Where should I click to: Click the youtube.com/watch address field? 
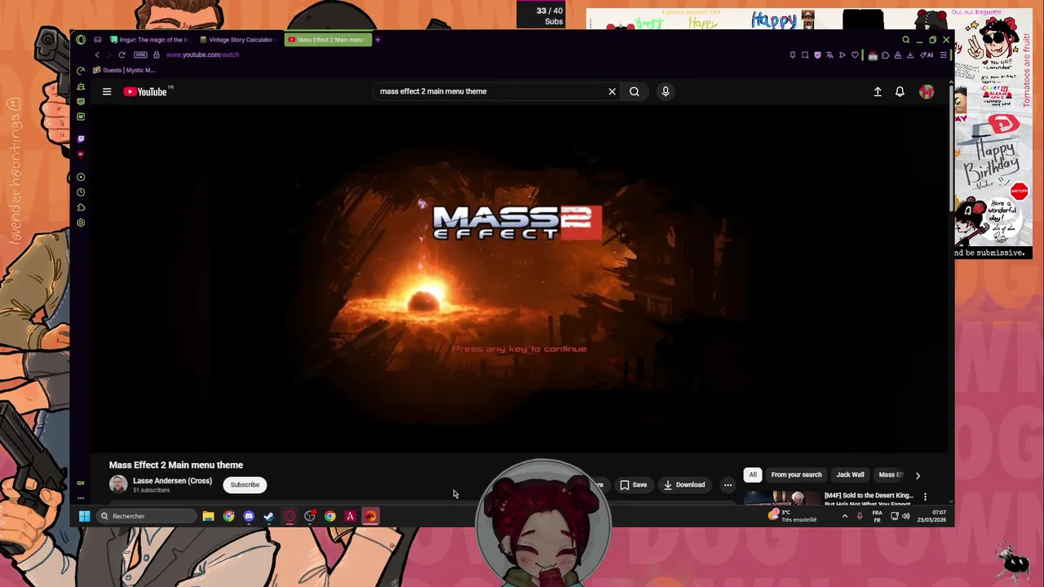click(202, 55)
